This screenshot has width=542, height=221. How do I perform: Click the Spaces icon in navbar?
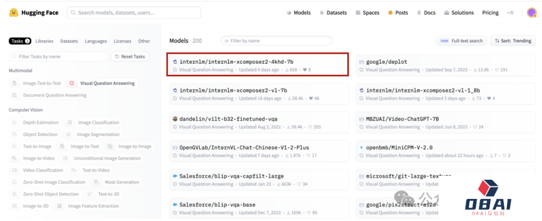pyautogui.click(x=358, y=13)
